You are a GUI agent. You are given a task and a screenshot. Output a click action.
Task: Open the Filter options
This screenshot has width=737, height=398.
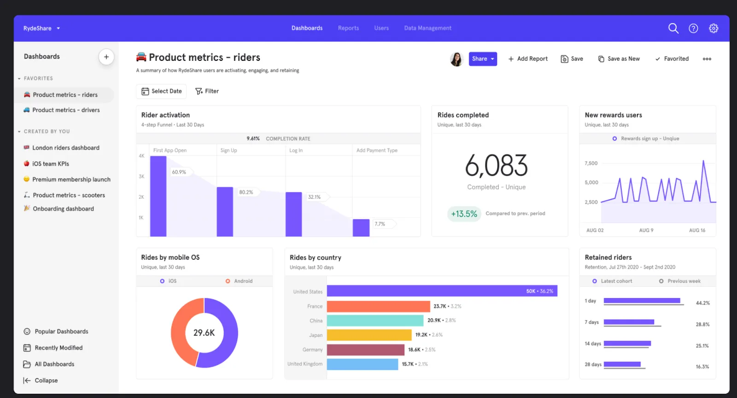pyautogui.click(x=207, y=91)
